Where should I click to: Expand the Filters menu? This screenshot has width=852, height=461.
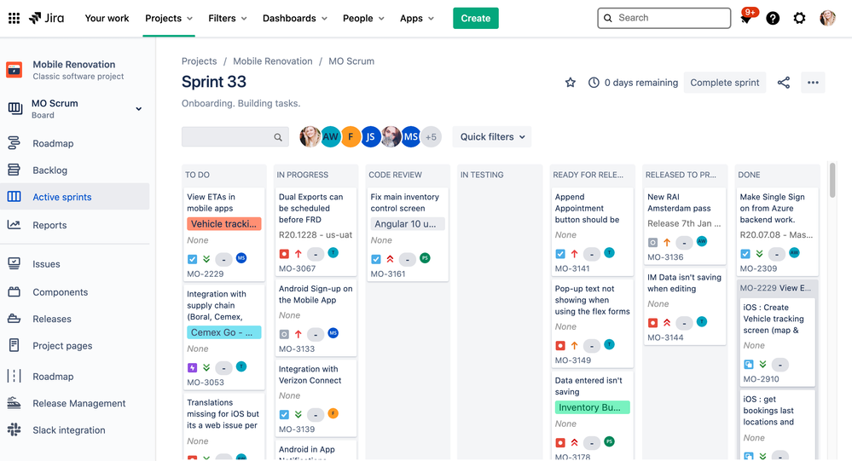(228, 19)
